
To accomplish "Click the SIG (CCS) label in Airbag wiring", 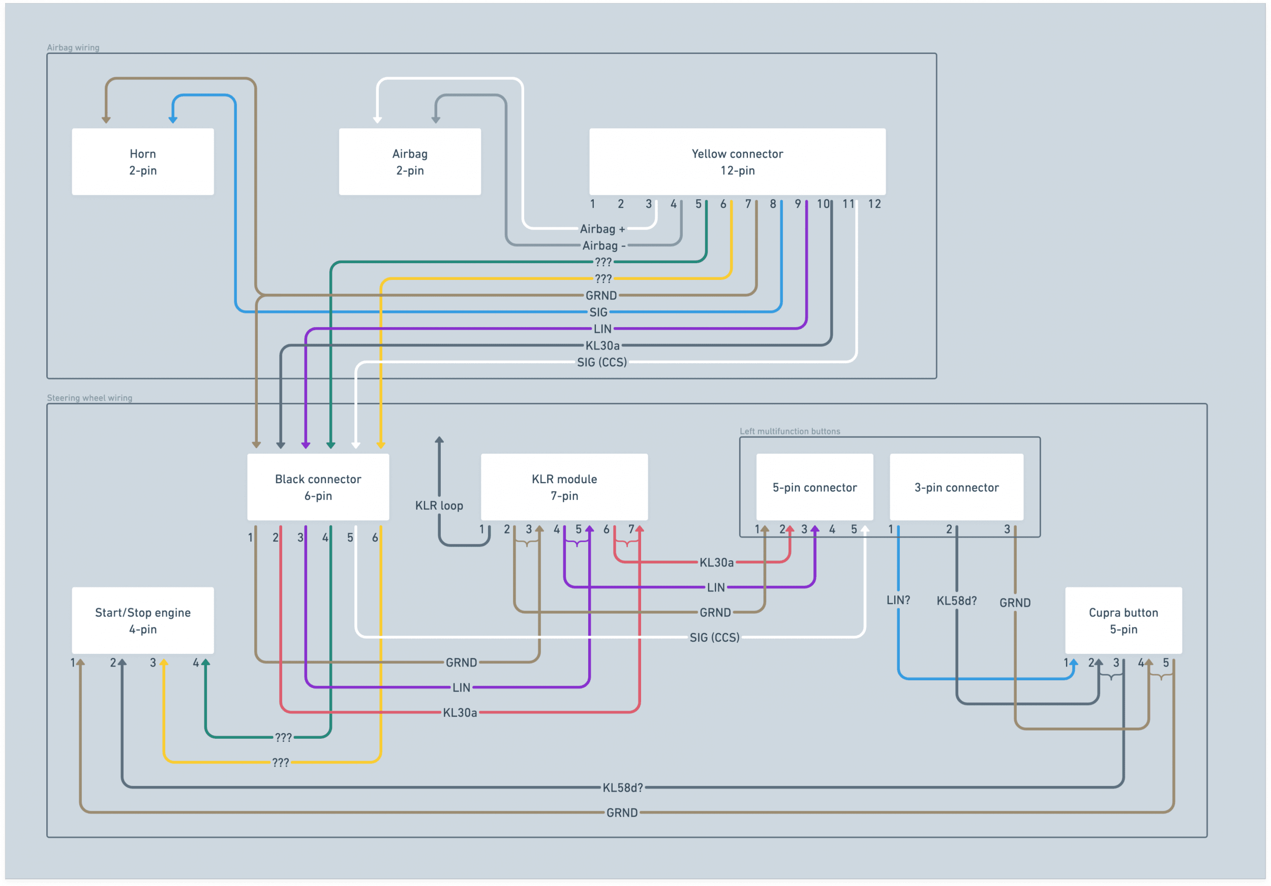I will [602, 362].
